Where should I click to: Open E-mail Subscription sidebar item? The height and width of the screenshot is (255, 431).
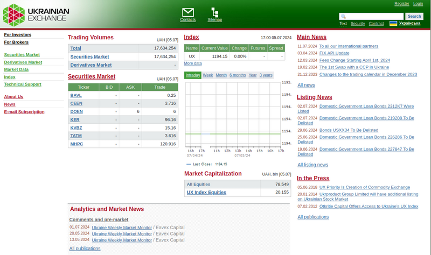tap(24, 112)
